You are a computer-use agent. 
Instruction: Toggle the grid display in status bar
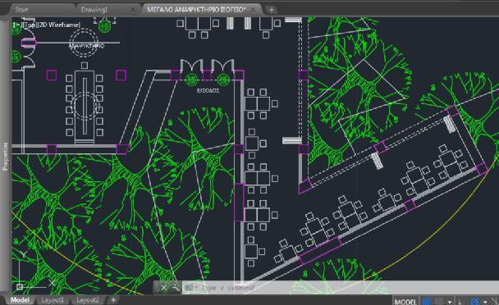(427, 301)
